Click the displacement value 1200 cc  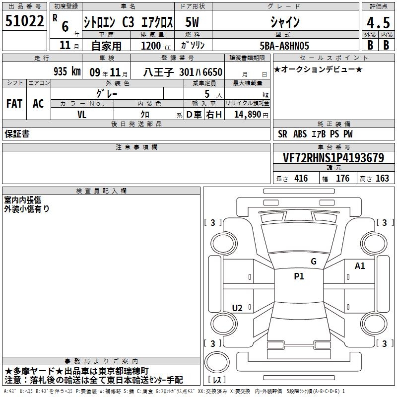[156, 46]
